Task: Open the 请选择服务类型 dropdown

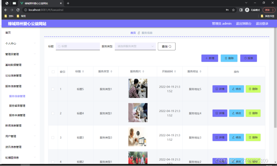Action: pyautogui.click(x=135, y=46)
